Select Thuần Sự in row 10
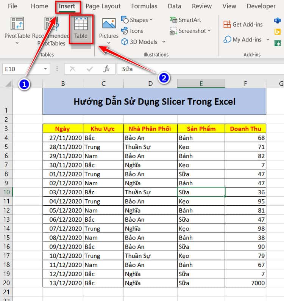 151,192
